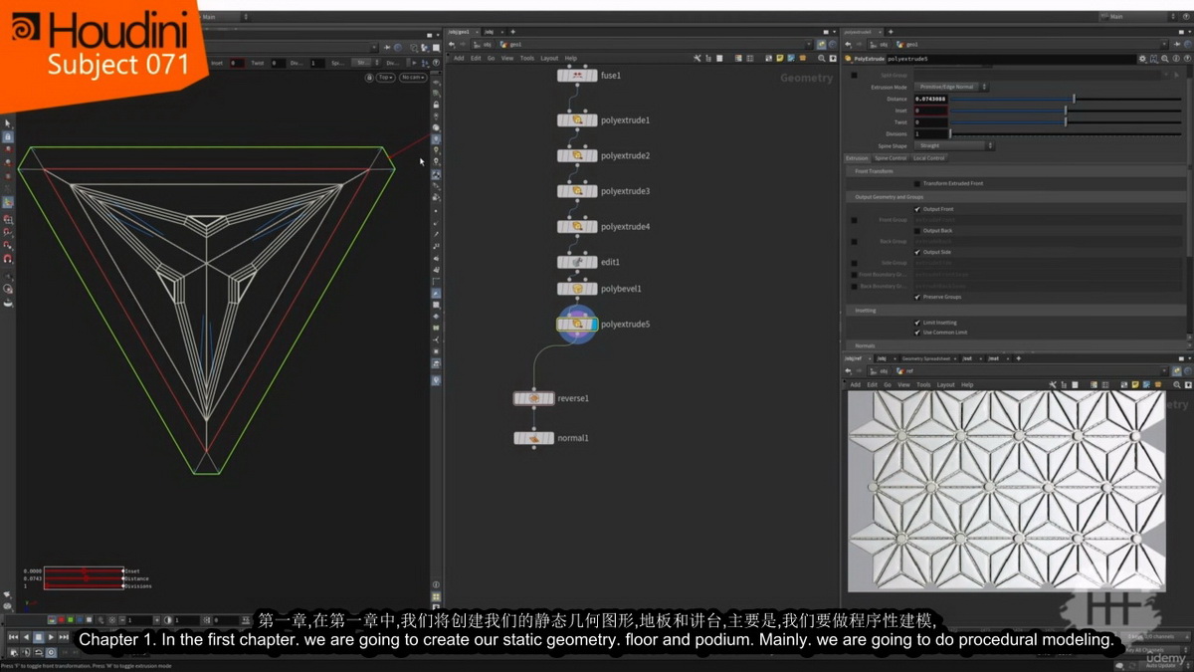
Task: Jump to last frame in playbar
Action: point(65,636)
